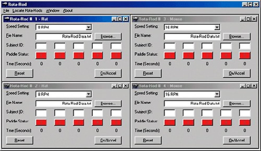261x151 pixels.
Task: Minimize the main Rota-Rod application window
Action: click(244, 4)
